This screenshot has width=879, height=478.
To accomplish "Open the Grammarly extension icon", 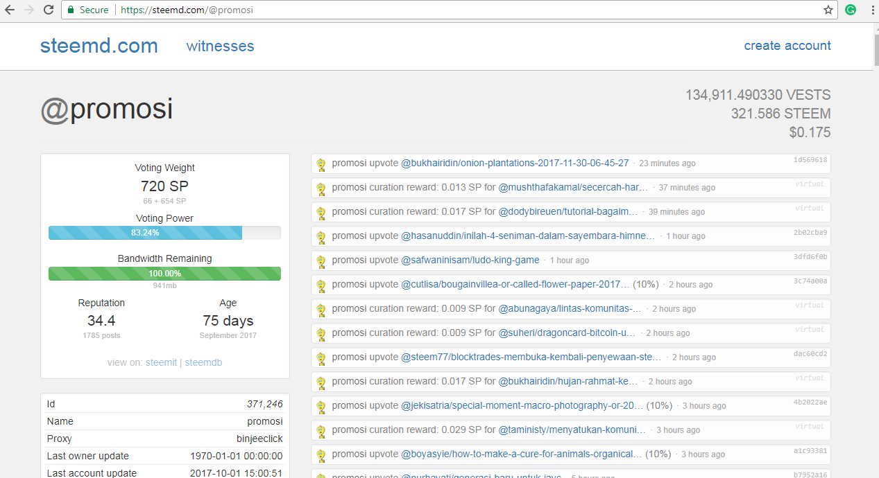I will (851, 10).
